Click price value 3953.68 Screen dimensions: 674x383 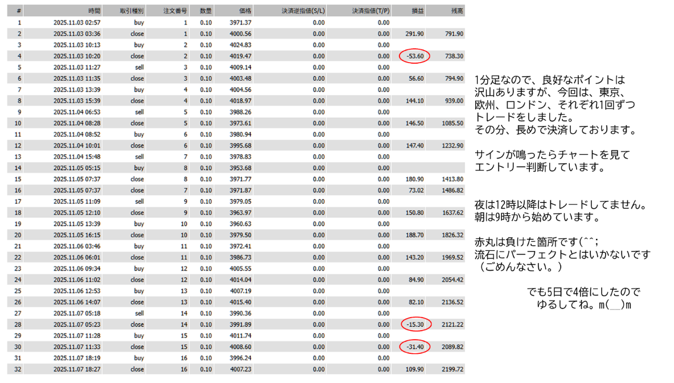(240, 168)
